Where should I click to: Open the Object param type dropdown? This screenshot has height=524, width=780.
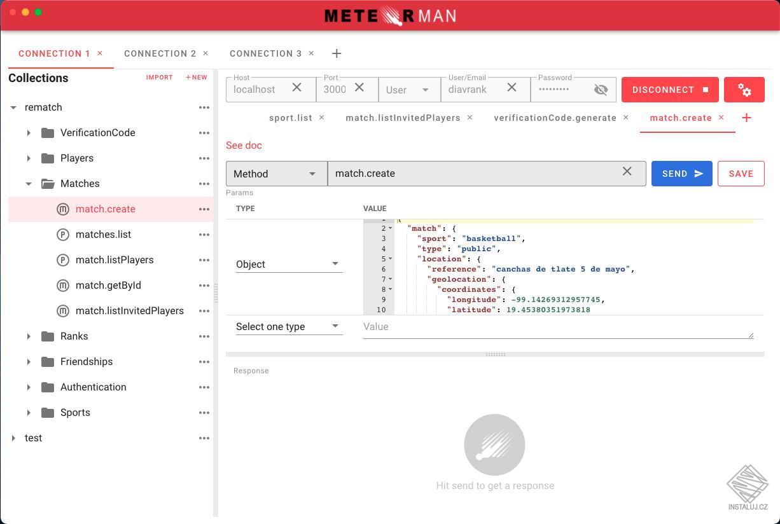pyautogui.click(x=289, y=264)
